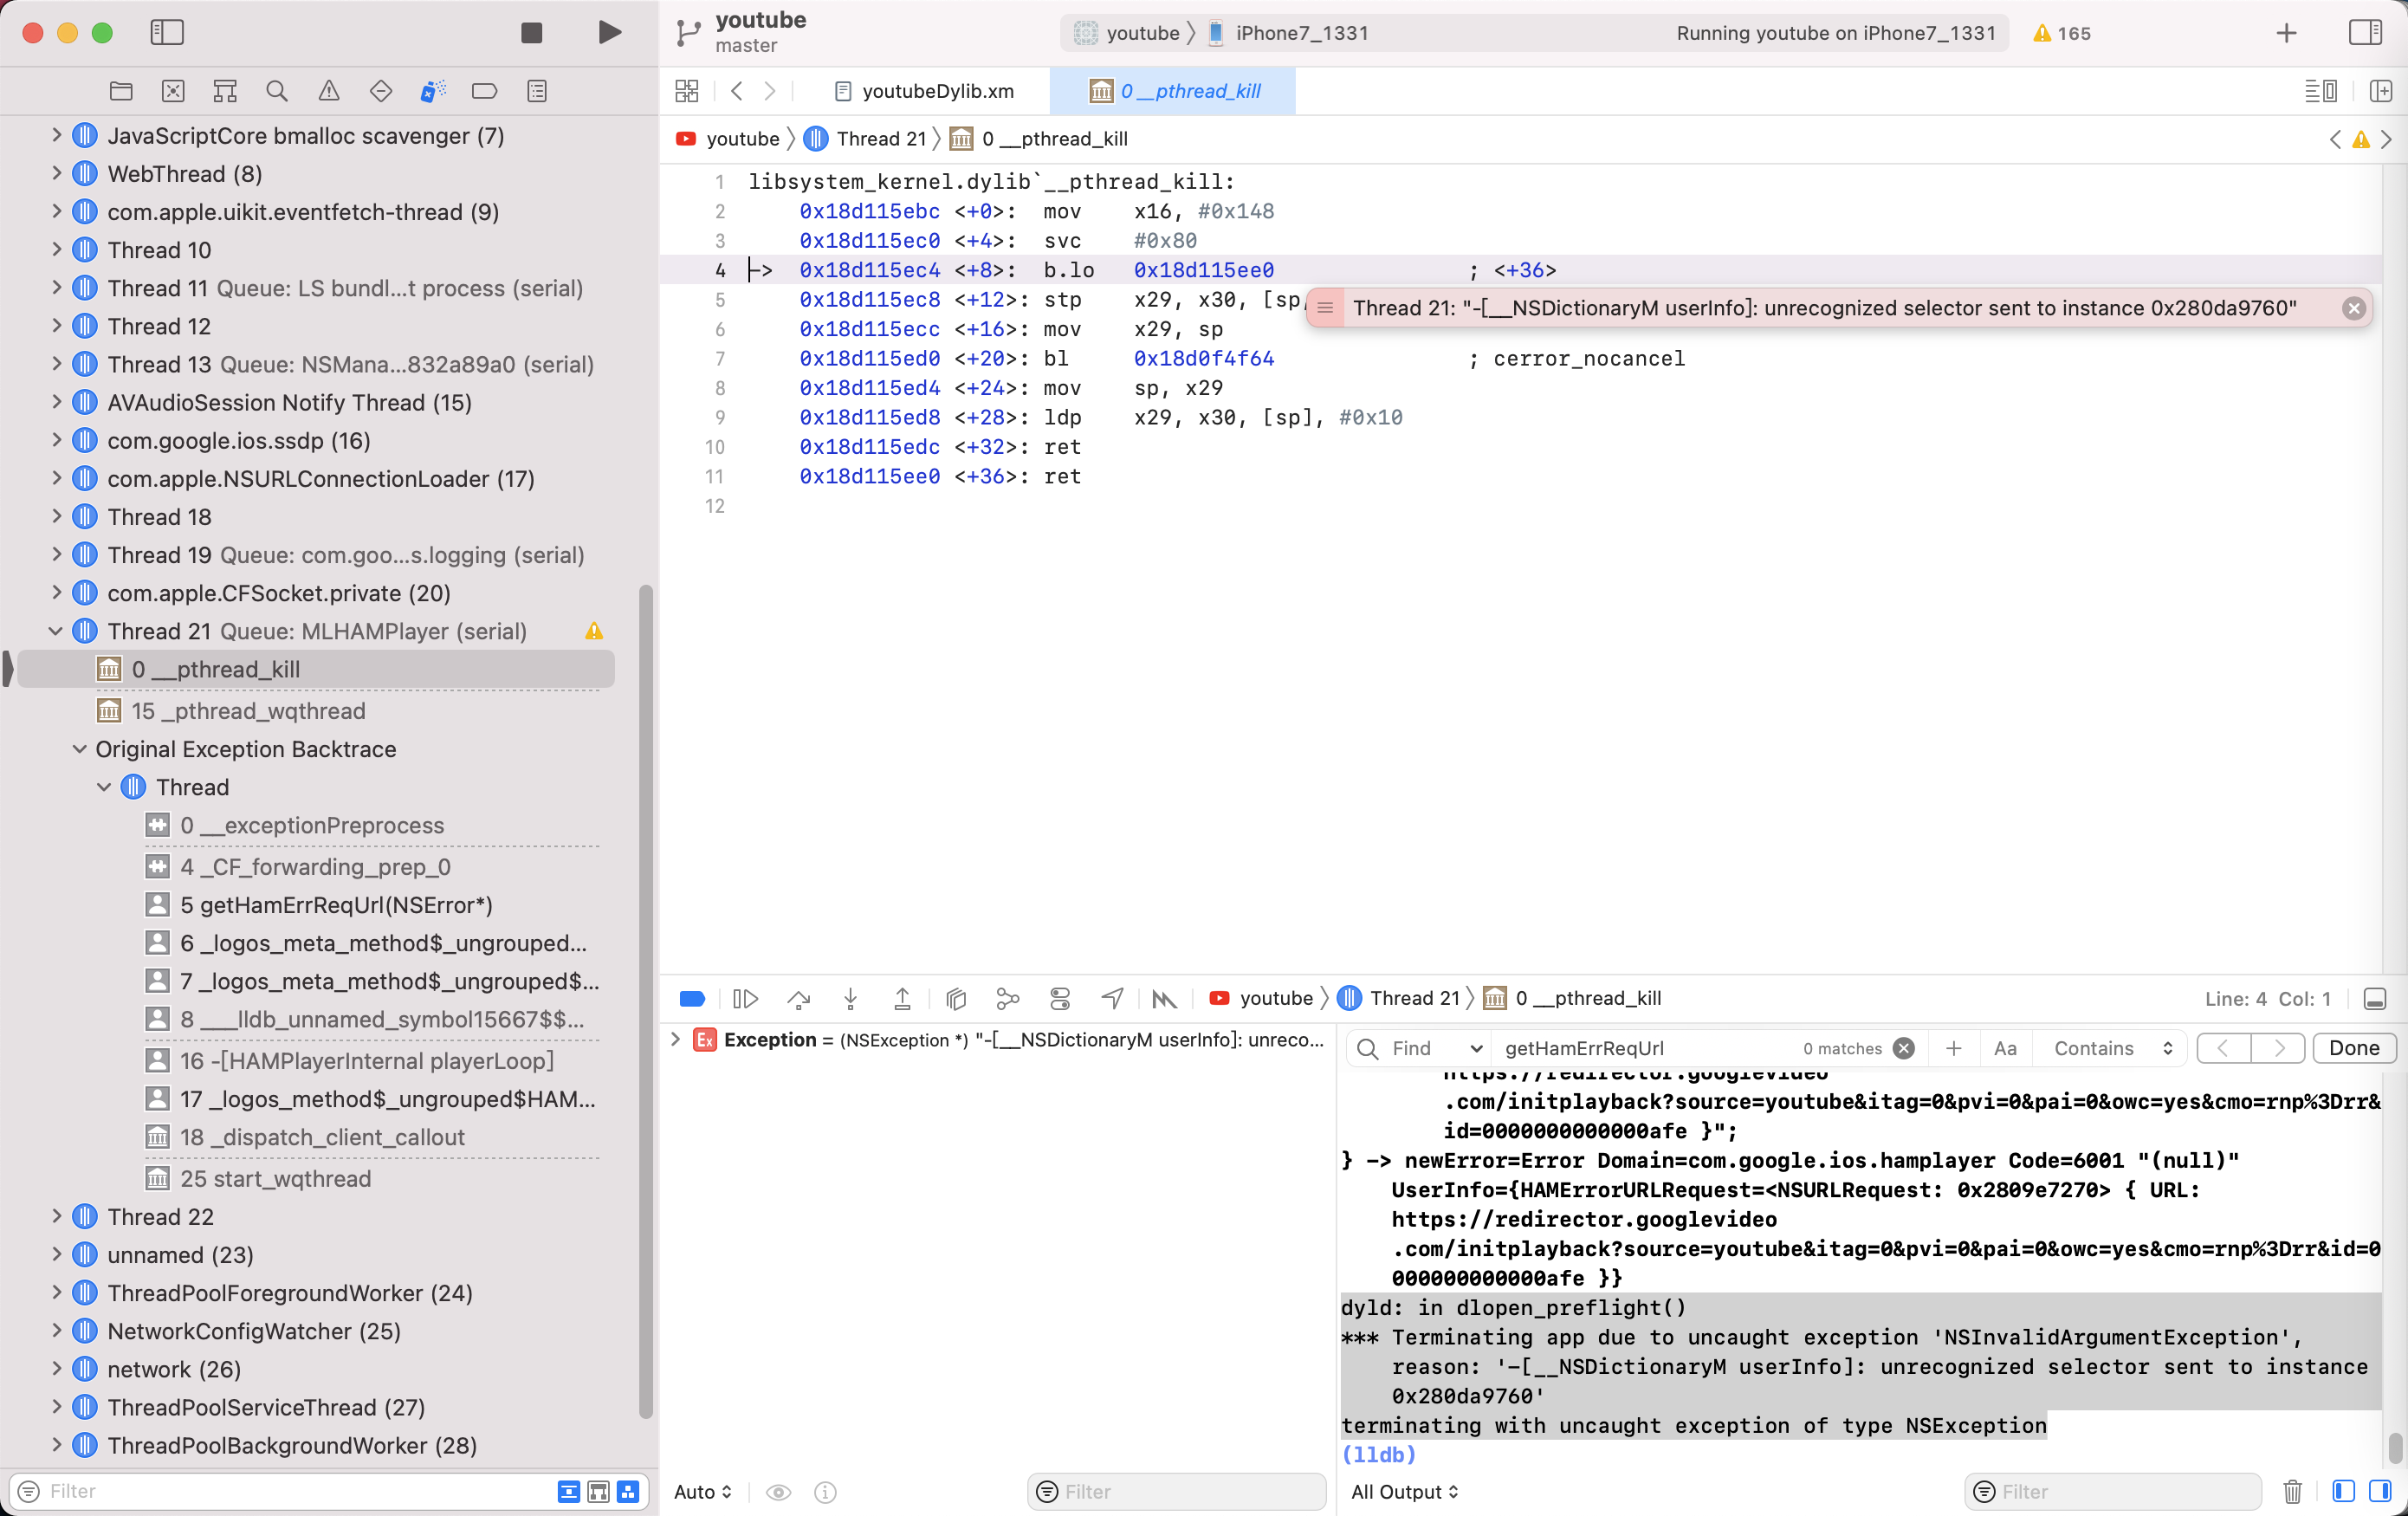Step out in debug bar

[x=902, y=998]
